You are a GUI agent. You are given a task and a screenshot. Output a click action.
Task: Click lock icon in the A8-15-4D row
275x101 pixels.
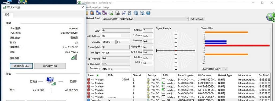coord(148,90)
